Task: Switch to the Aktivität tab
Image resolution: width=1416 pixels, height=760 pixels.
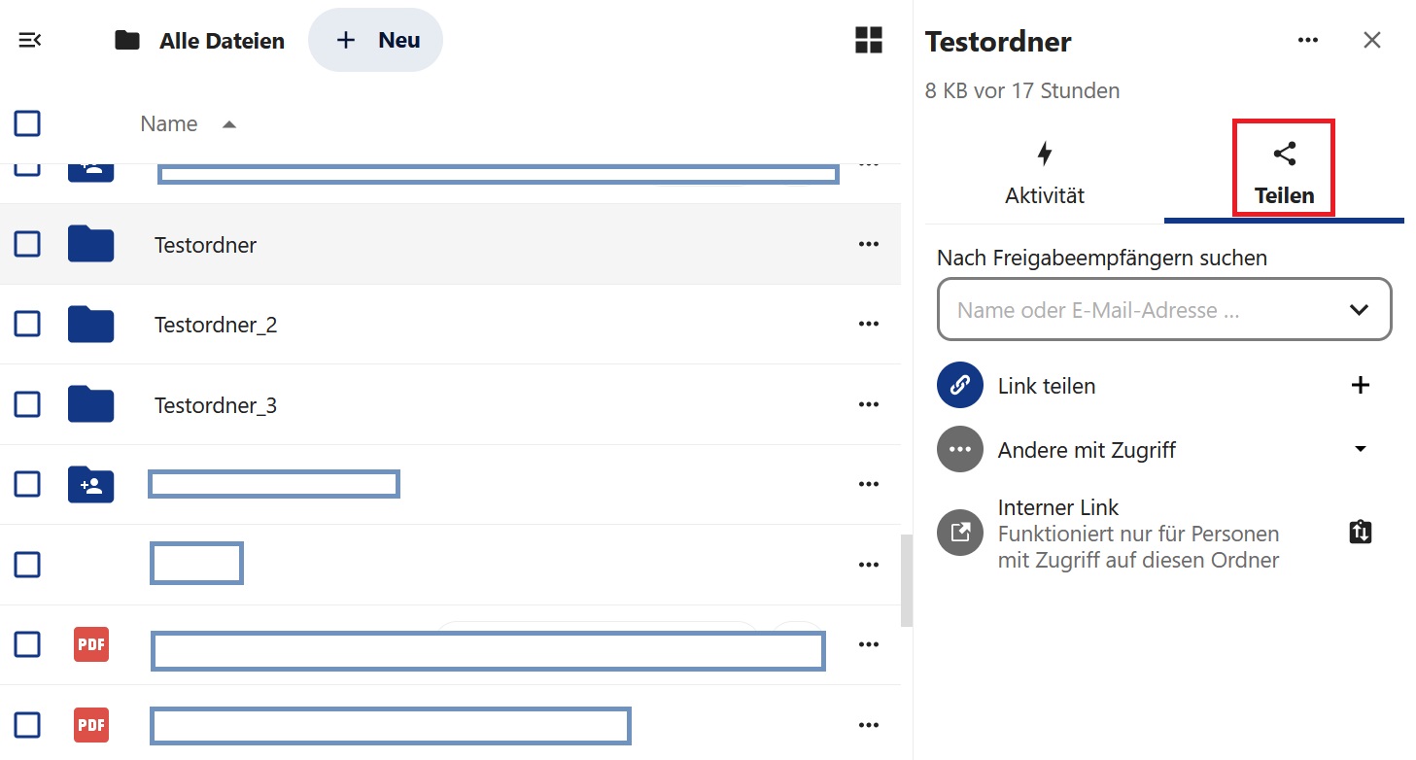Action: (x=1045, y=173)
